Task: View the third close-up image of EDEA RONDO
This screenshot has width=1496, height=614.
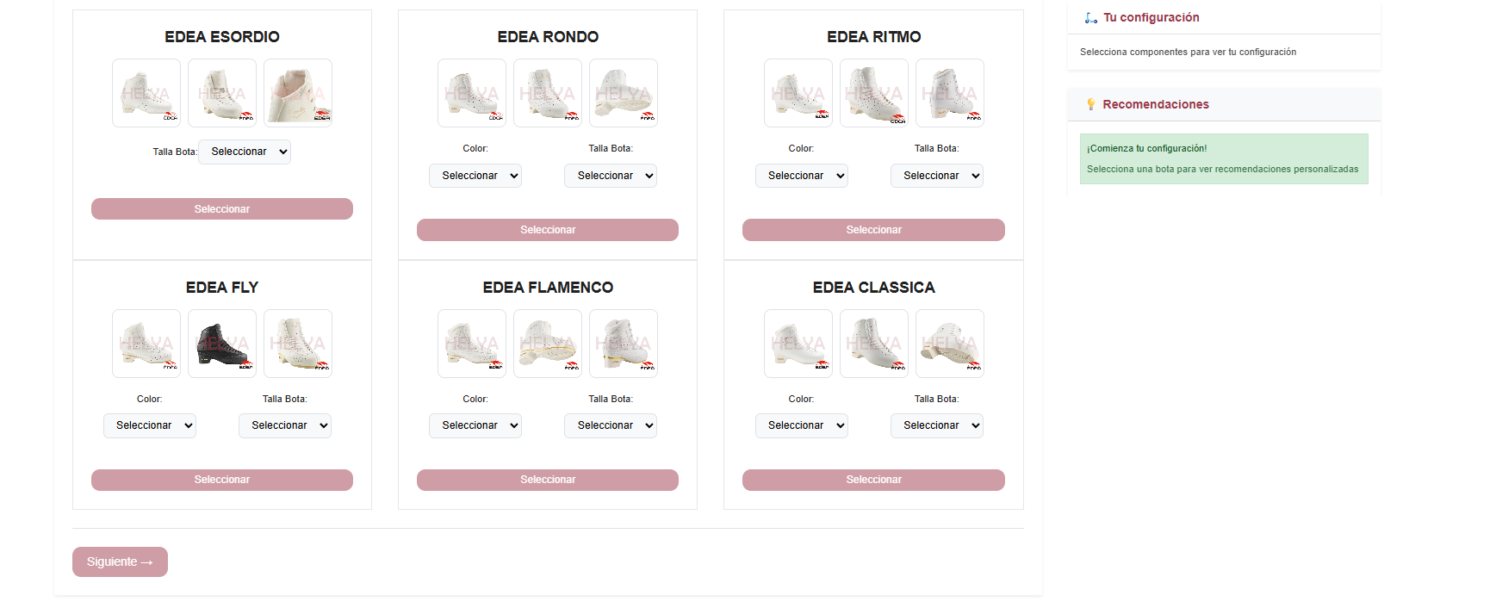Action: point(623,93)
